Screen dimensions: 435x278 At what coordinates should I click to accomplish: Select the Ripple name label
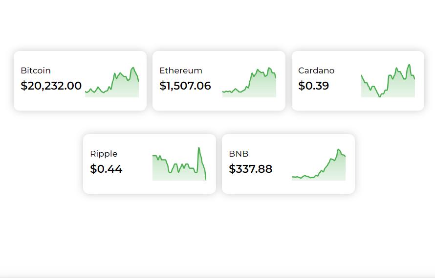click(104, 154)
